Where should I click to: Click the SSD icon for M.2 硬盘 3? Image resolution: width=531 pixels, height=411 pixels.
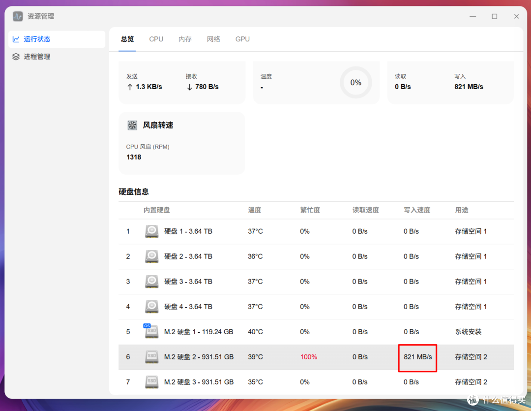[152, 382]
